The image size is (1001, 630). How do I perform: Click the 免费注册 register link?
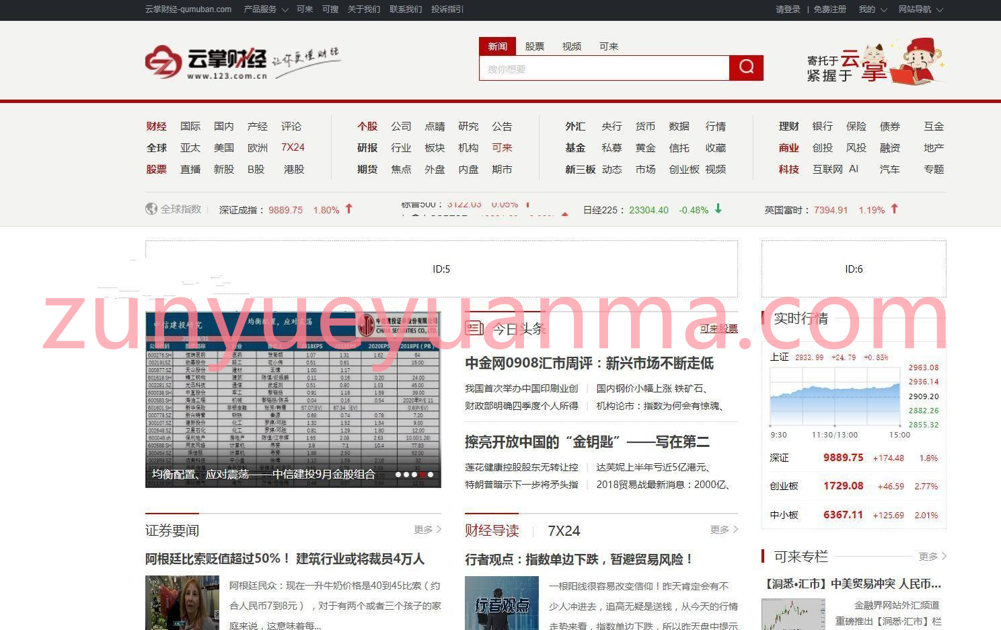coord(829,9)
